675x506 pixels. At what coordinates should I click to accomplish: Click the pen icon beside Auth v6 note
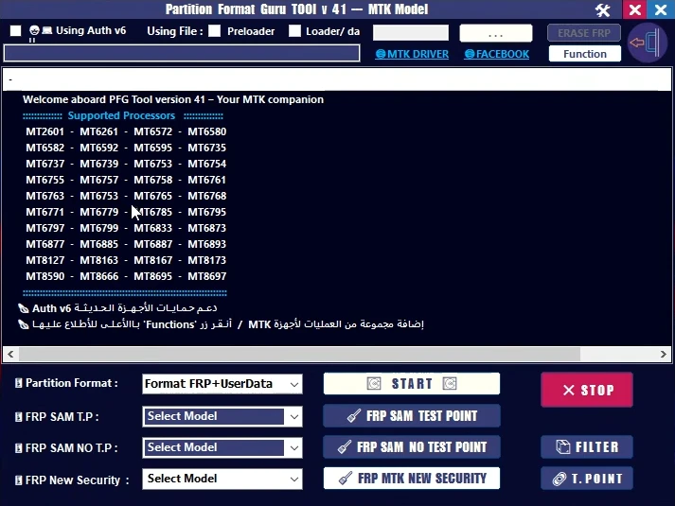pos(24,308)
